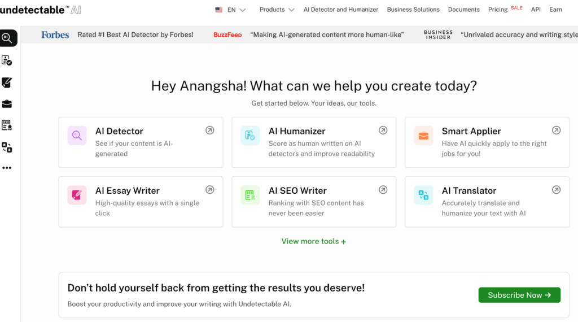This screenshot has height=322, width=578.
Task: Expand View more tools
Action: click(x=314, y=241)
